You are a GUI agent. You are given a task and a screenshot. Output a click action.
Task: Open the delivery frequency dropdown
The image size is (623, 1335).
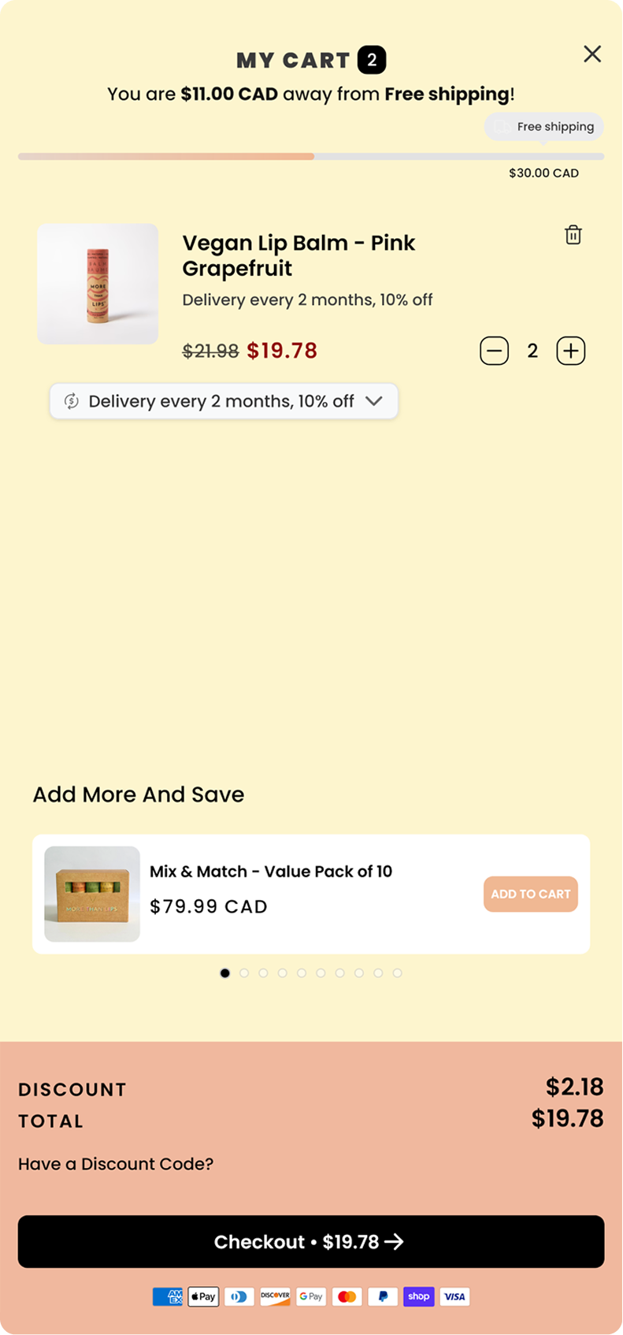224,401
